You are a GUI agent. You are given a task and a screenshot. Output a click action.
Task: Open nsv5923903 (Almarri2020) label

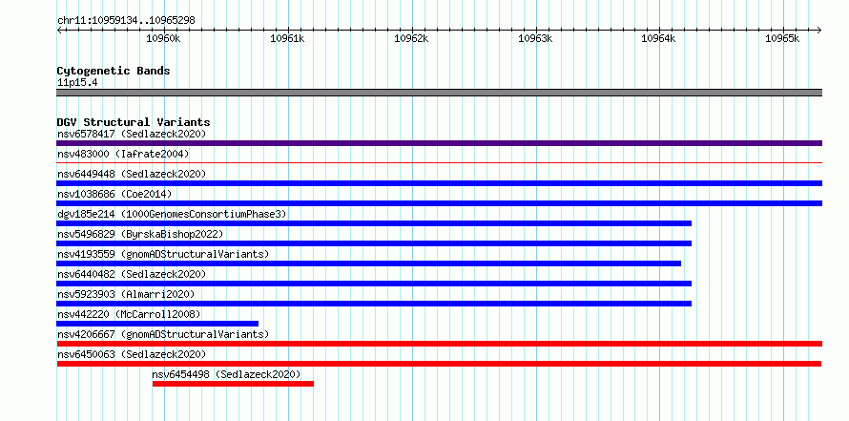126,294
